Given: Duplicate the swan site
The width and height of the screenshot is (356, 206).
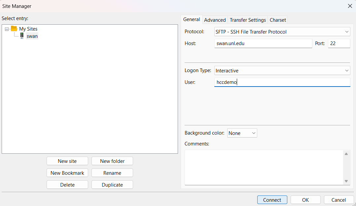Looking at the screenshot, I should 112,185.
